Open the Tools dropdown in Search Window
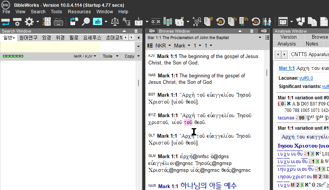329x190 pixels. pyautogui.click(x=110, y=56)
